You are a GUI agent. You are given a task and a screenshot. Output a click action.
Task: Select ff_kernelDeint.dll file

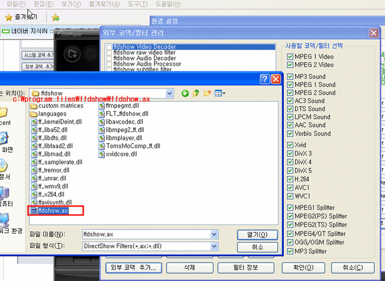tap(57, 122)
